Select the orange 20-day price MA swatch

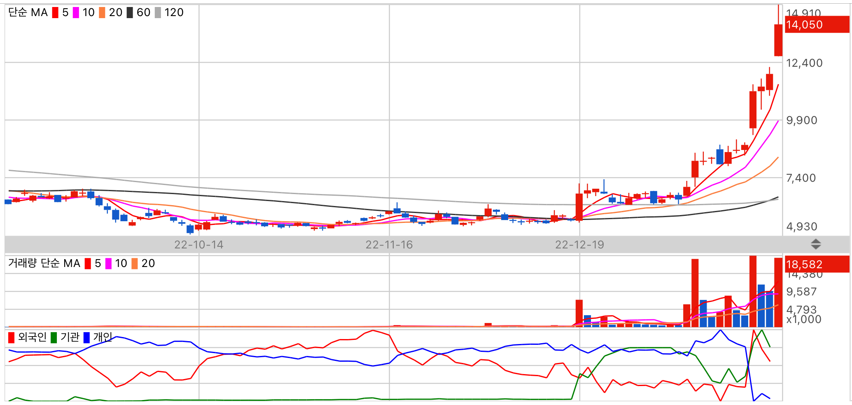[x=102, y=13]
